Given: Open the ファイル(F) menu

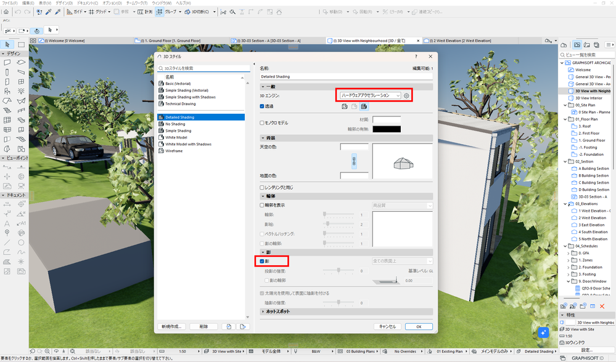Looking at the screenshot, I should [x=10, y=2].
